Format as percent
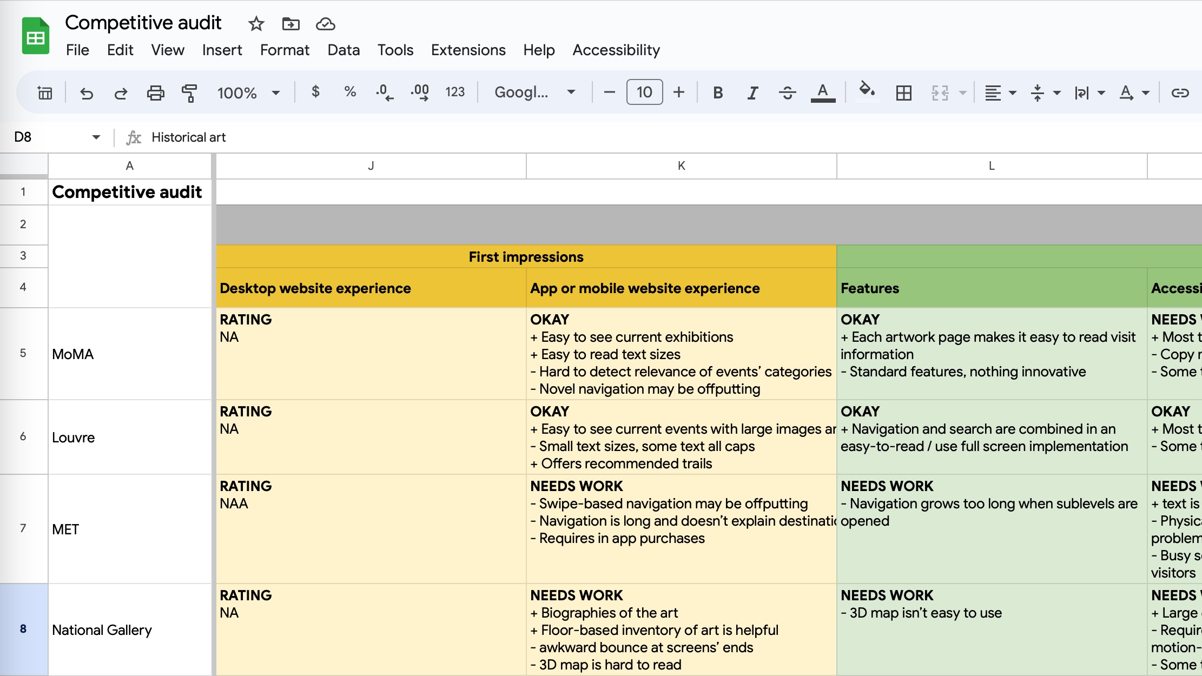The height and width of the screenshot is (676, 1202). click(x=350, y=92)
